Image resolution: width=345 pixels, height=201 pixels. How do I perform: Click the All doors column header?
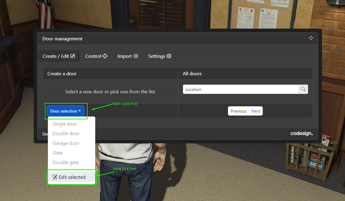[x=192, y=74]
